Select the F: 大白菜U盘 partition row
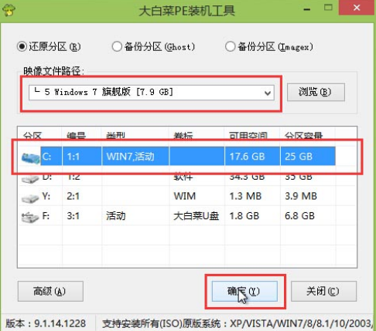Image resolution: width=376 pixels, height=331 pixels. pos(187,216)
